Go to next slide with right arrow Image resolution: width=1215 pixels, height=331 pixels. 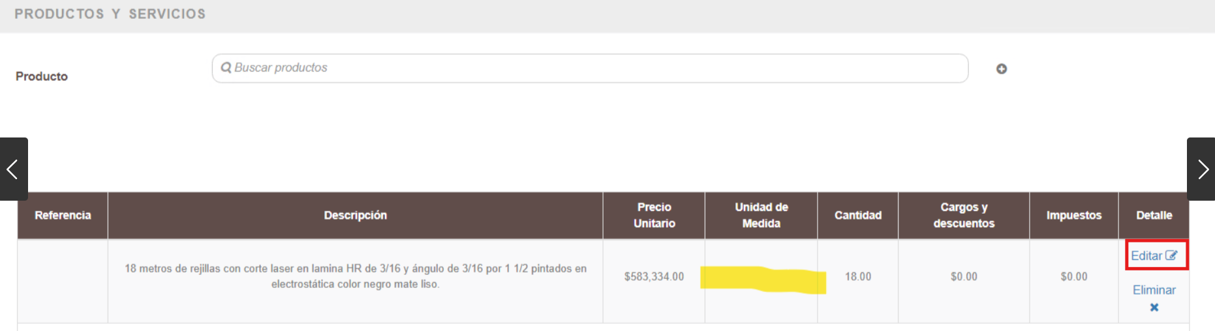click(1202, 169)
